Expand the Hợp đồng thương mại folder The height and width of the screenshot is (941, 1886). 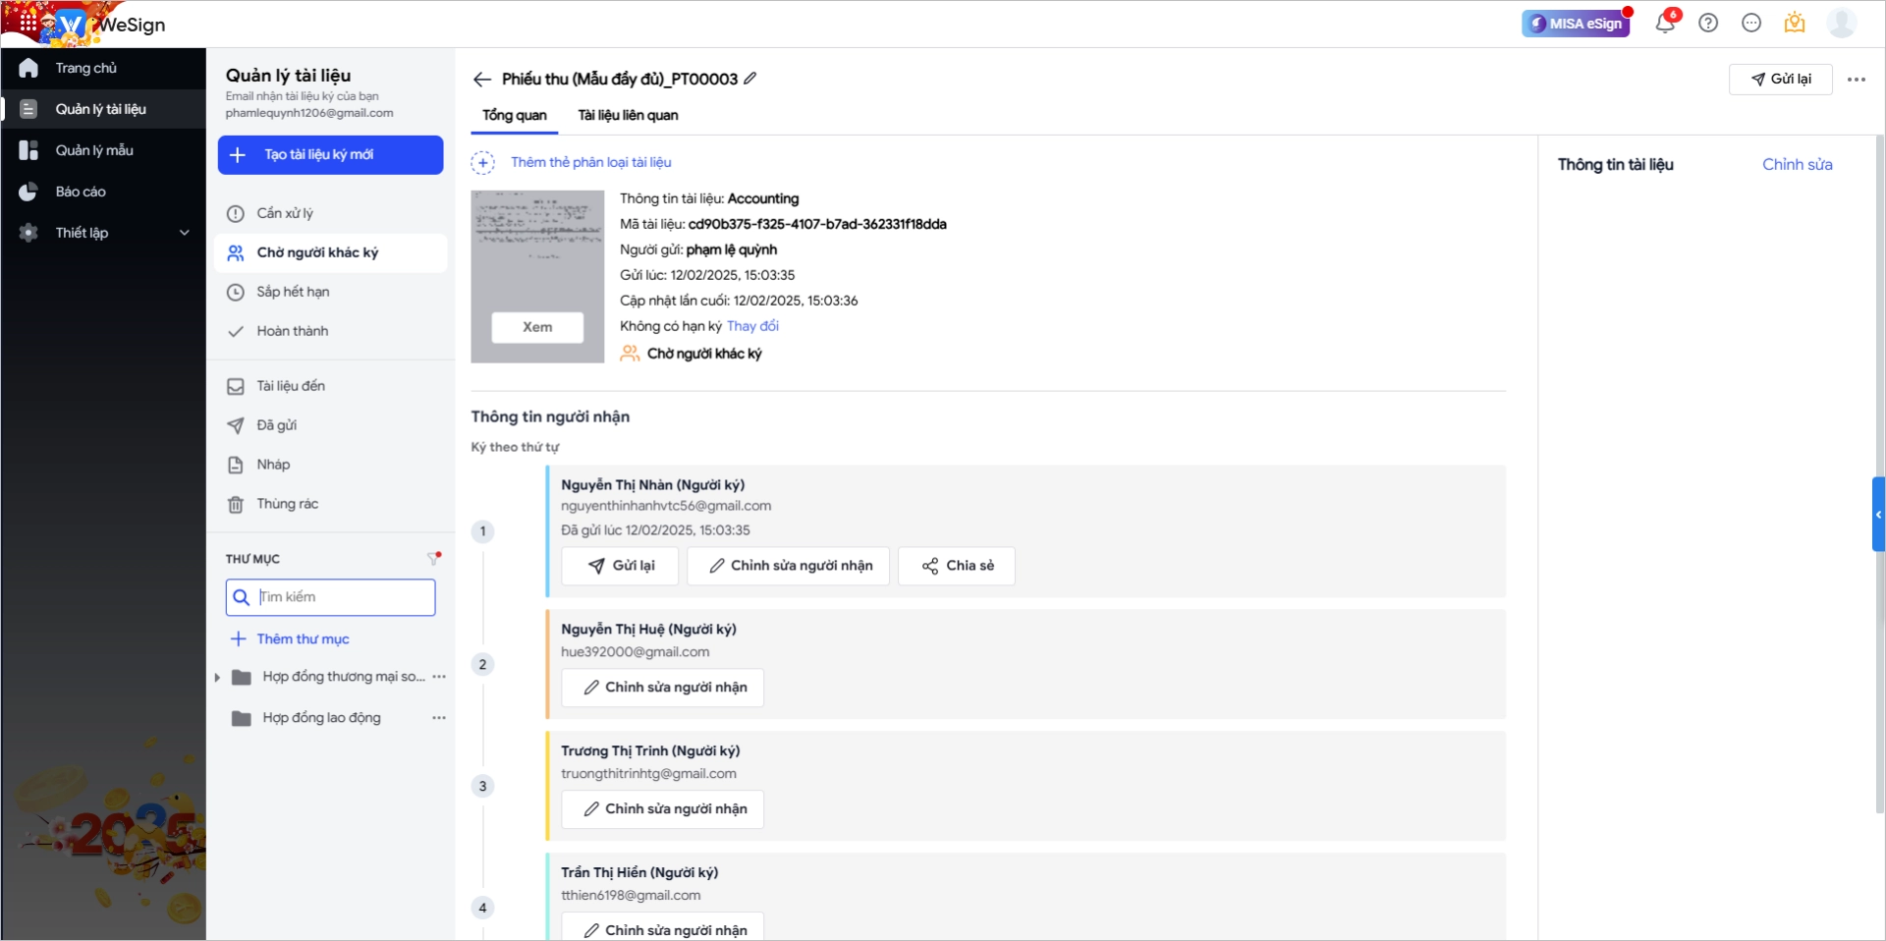(x=217, y=677)
